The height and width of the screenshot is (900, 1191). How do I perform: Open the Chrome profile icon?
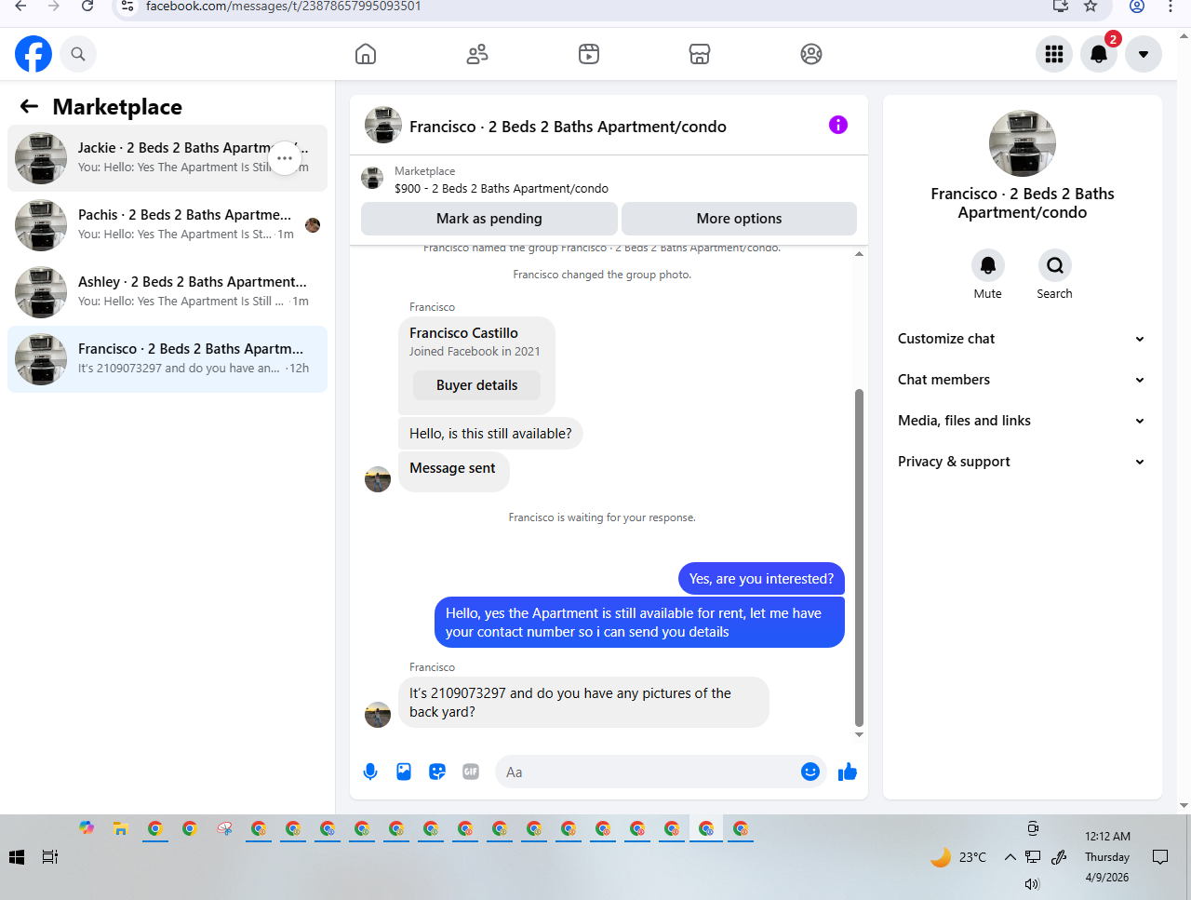click(x=1137, y=7)
